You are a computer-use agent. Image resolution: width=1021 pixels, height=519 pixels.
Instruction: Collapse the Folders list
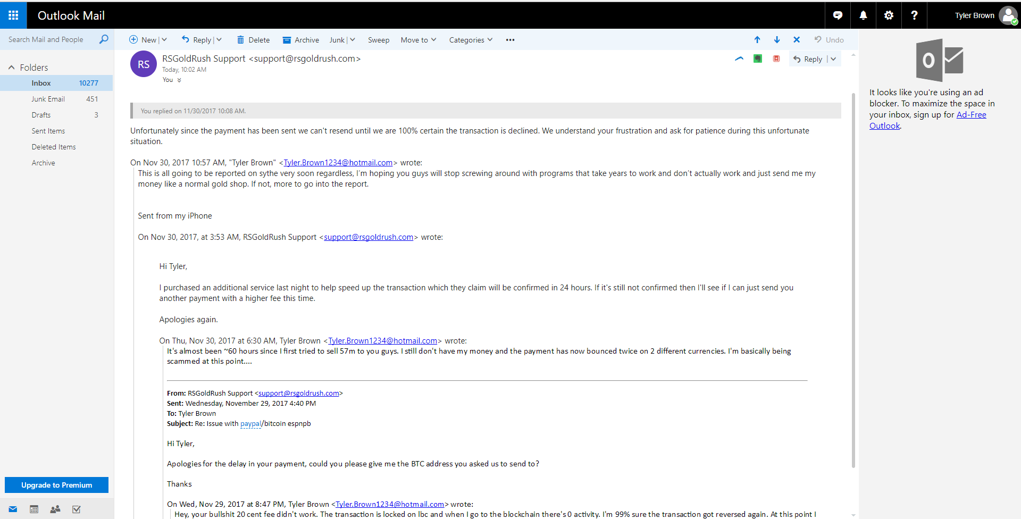[11, 68]
